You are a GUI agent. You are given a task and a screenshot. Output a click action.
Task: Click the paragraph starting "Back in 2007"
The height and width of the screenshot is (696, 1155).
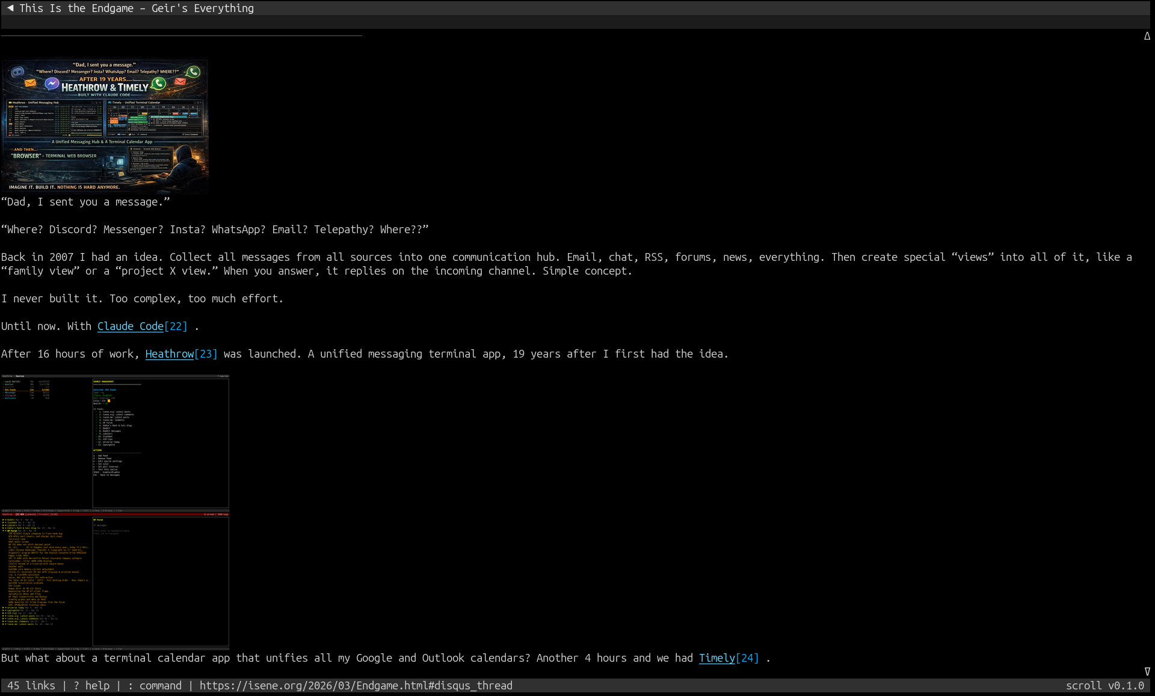(x=567, y=264)
